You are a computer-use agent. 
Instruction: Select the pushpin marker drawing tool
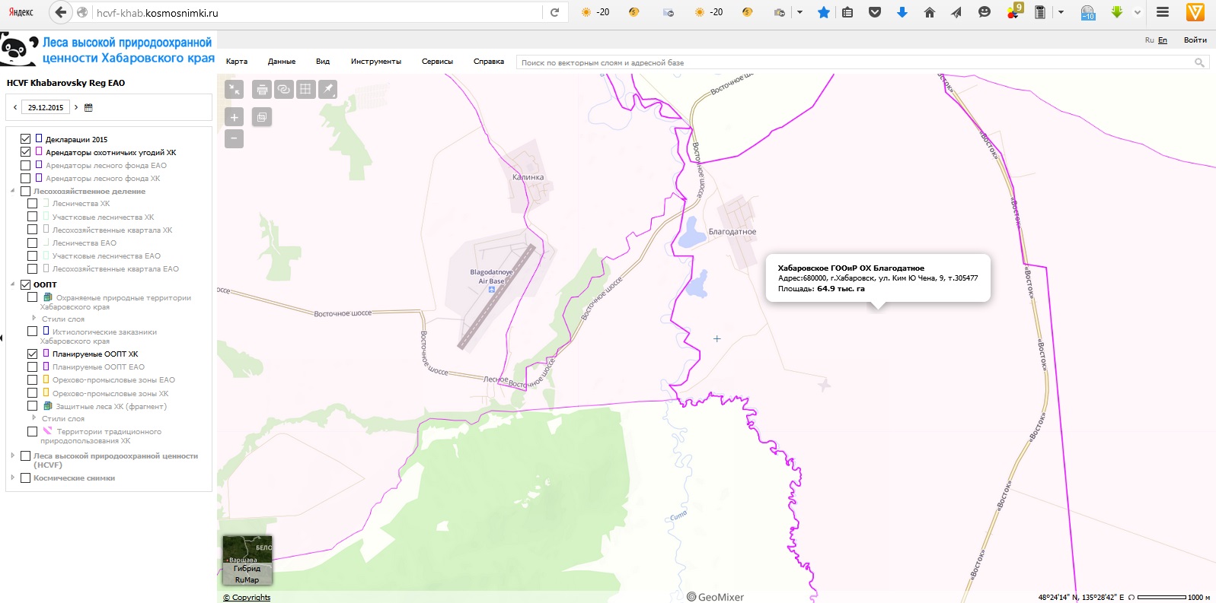327,90
